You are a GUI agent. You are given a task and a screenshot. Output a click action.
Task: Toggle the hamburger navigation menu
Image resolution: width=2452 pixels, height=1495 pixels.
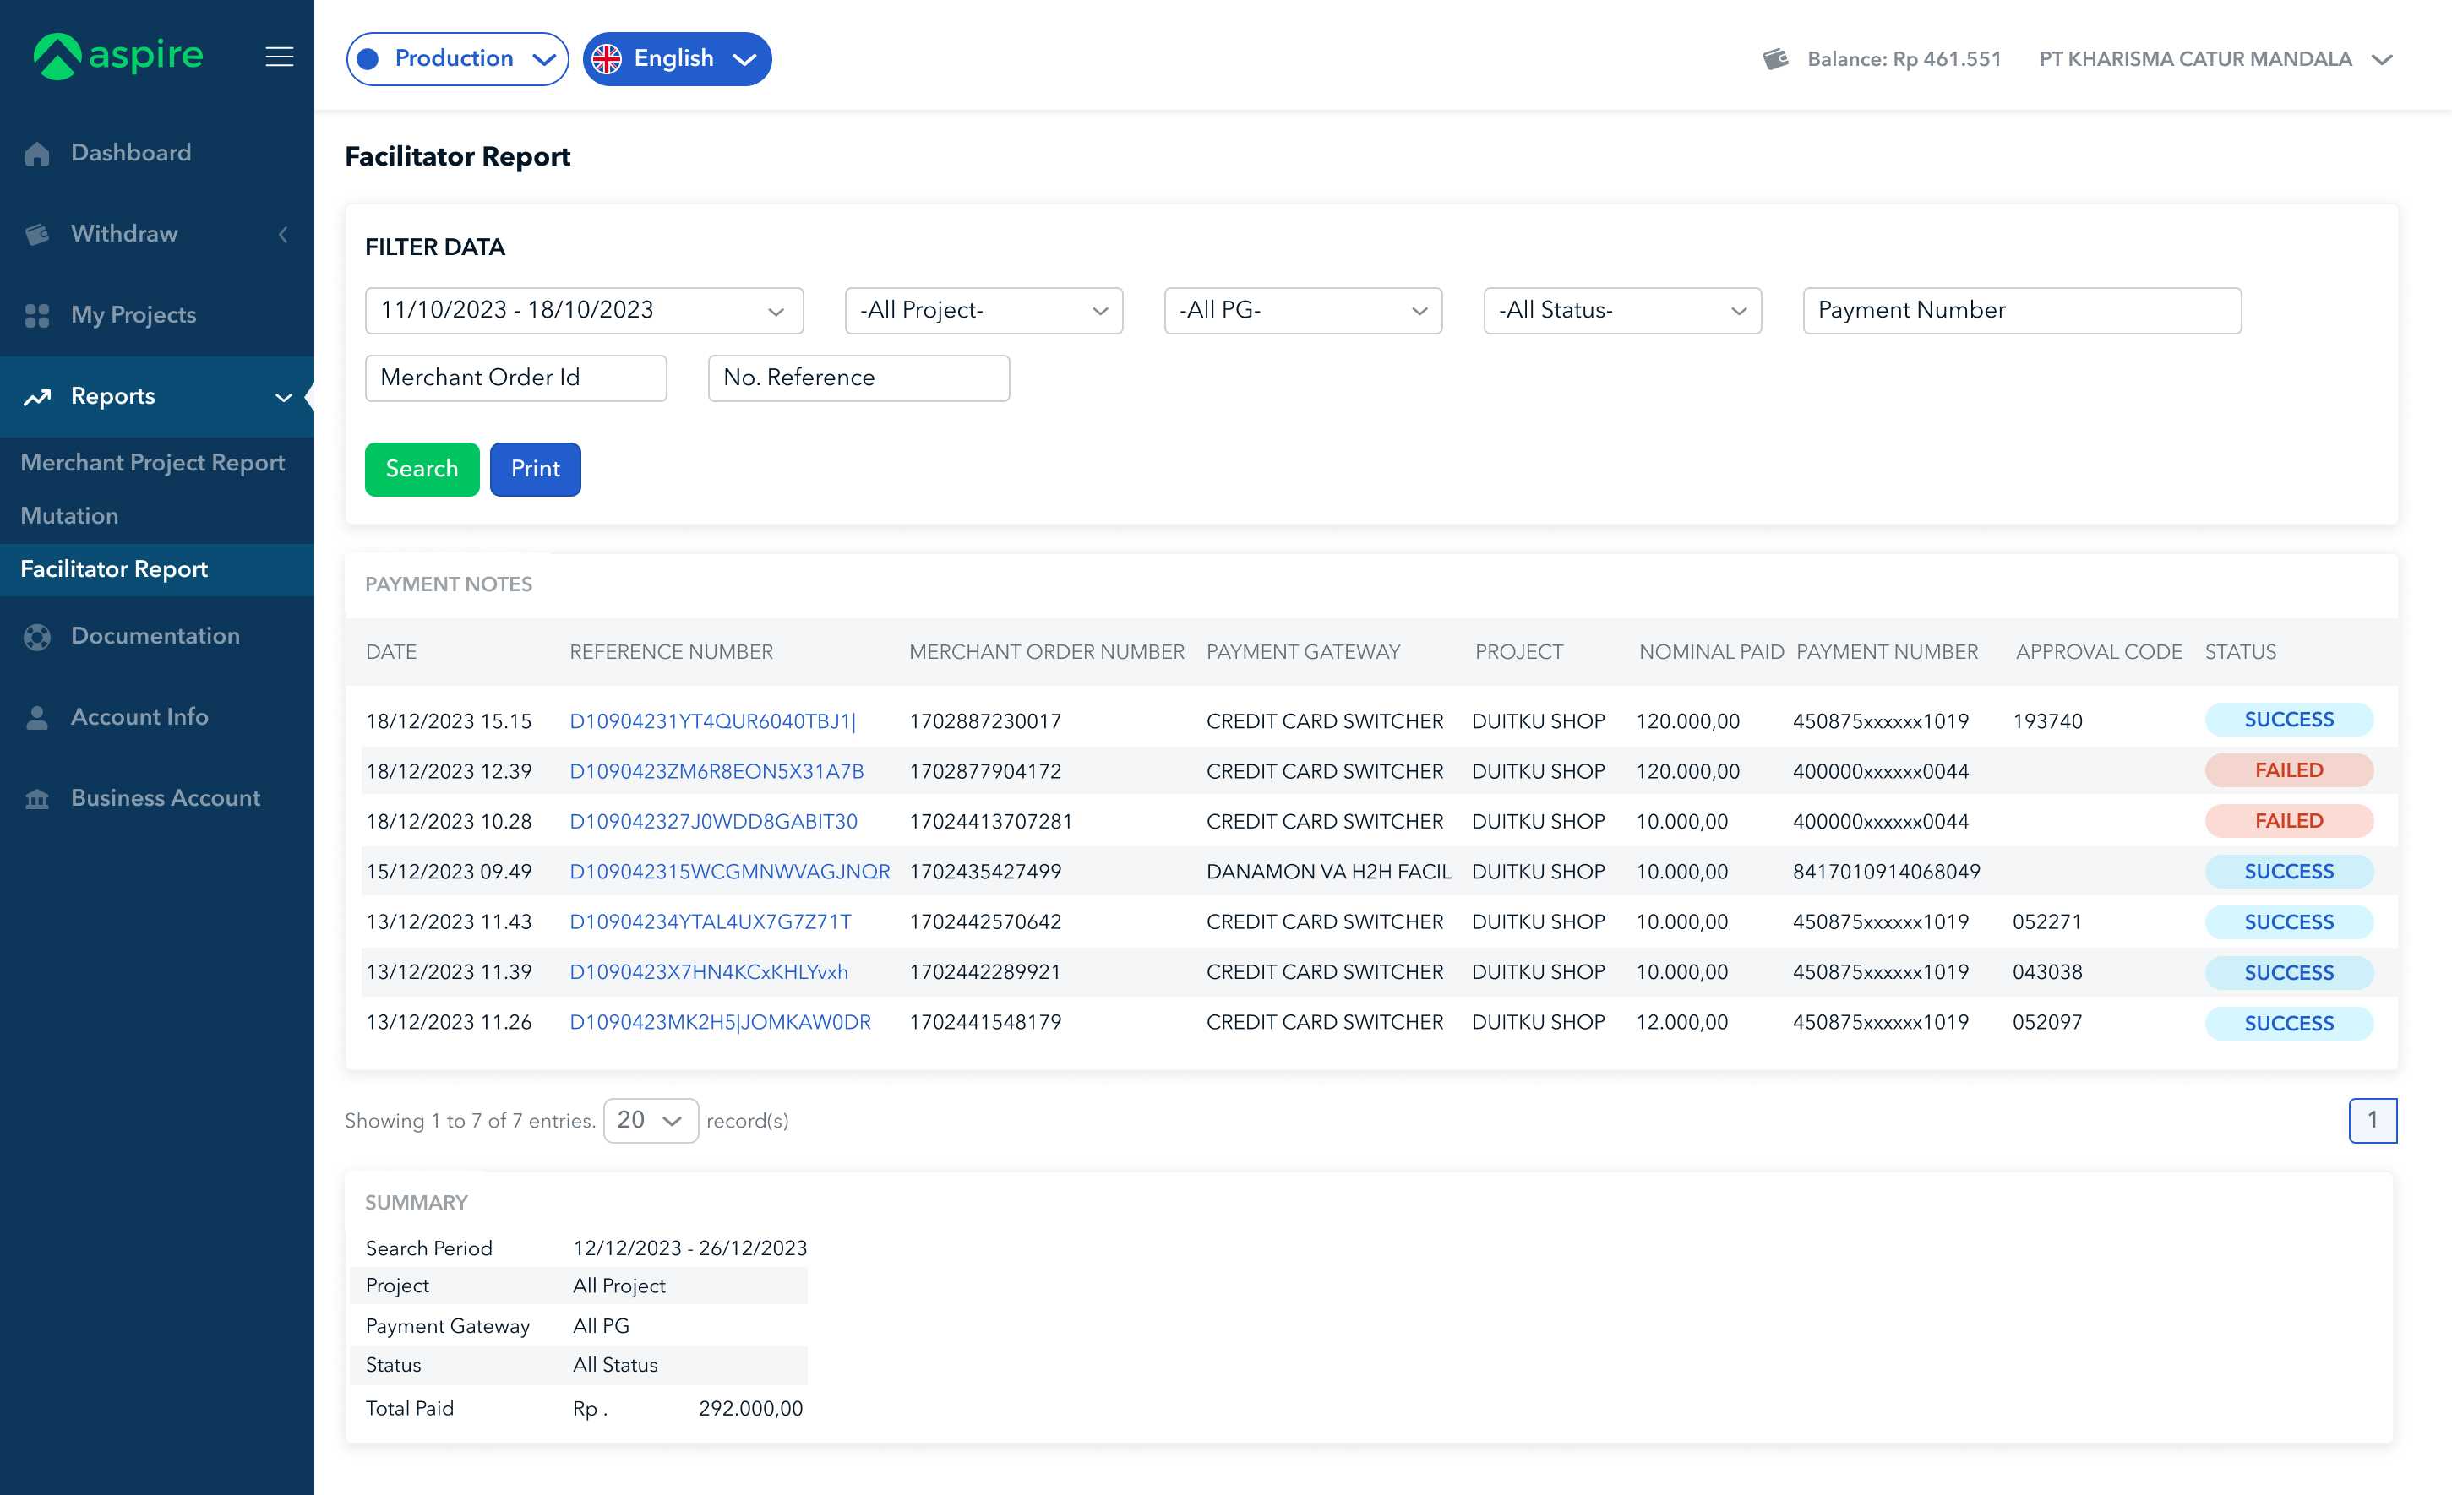pyautogui.click(x=279, y=57)
